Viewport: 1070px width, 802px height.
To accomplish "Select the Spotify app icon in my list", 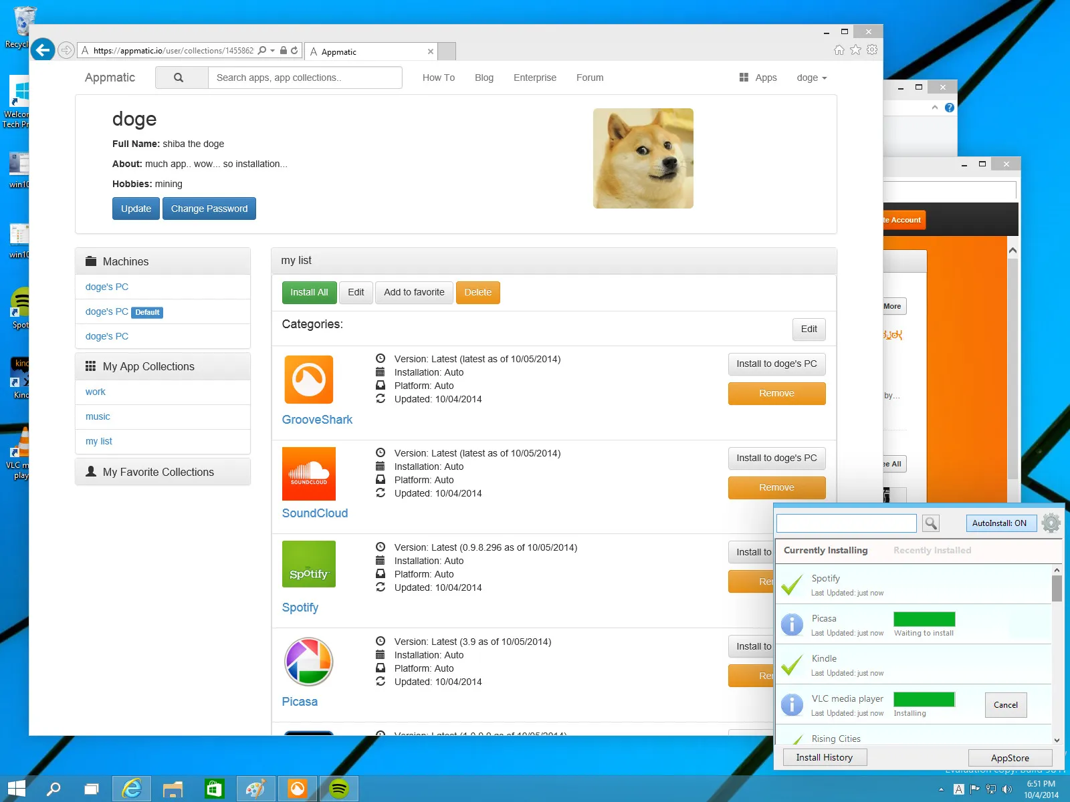I will tap(308, 563).
